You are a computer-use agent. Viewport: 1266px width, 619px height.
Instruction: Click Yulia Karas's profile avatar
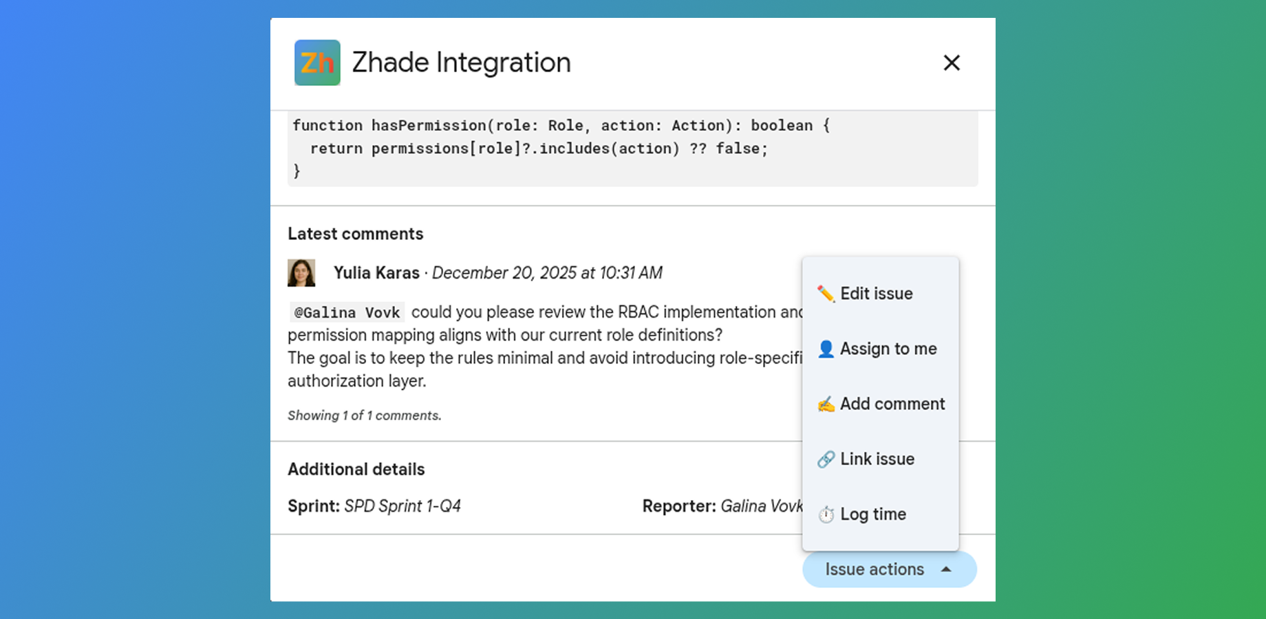301,272
